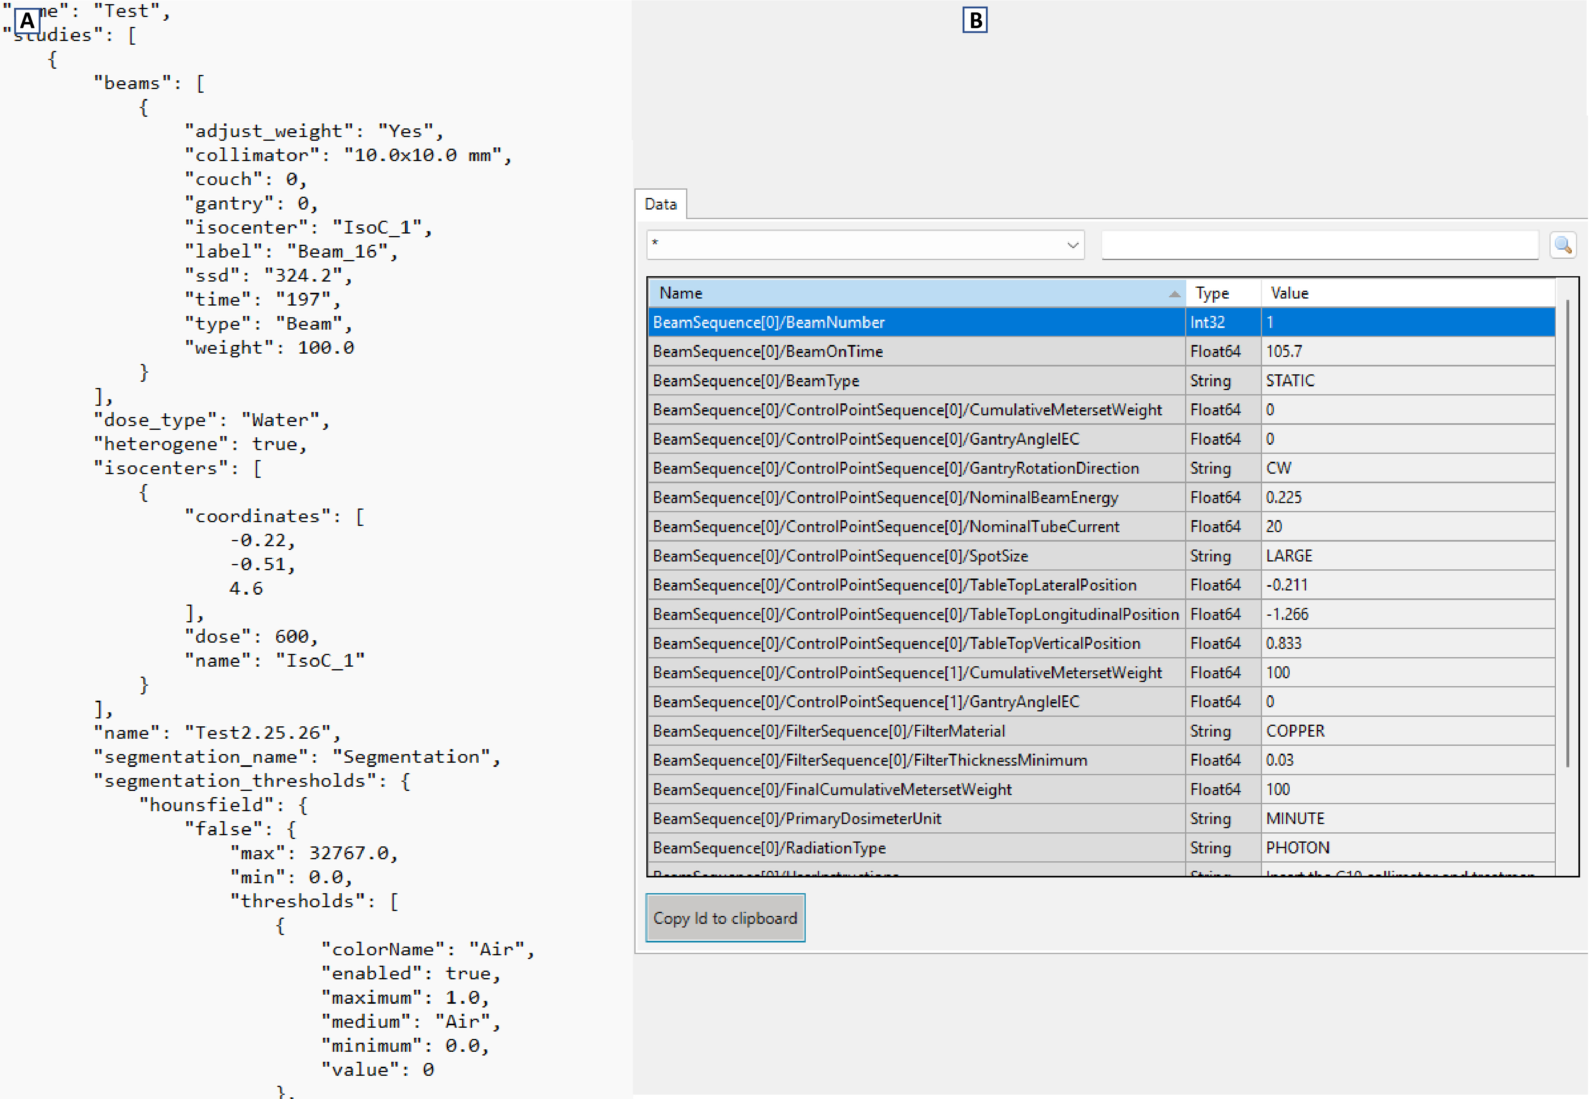Click the STATIC value cell
The width and height of the screenshot is (1590, 1099).
coord(1409,381)
